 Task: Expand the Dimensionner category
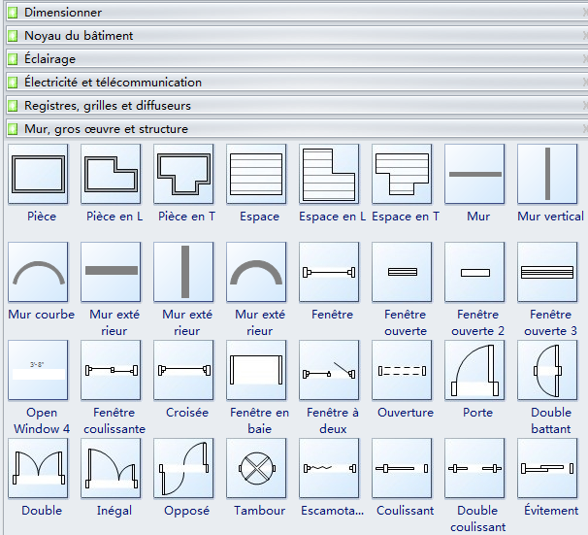[63, 13]
